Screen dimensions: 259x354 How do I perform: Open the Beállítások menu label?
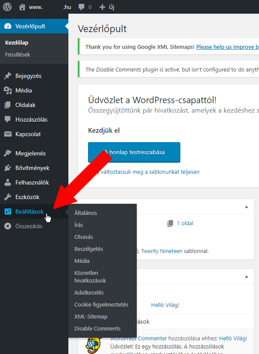pos(29,211)
